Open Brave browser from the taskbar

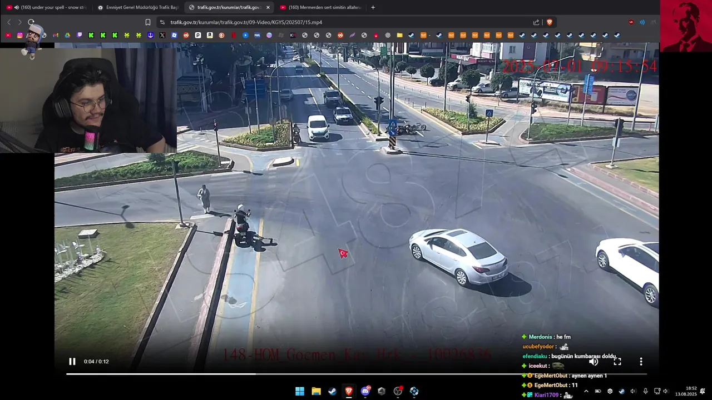point(349,391)
